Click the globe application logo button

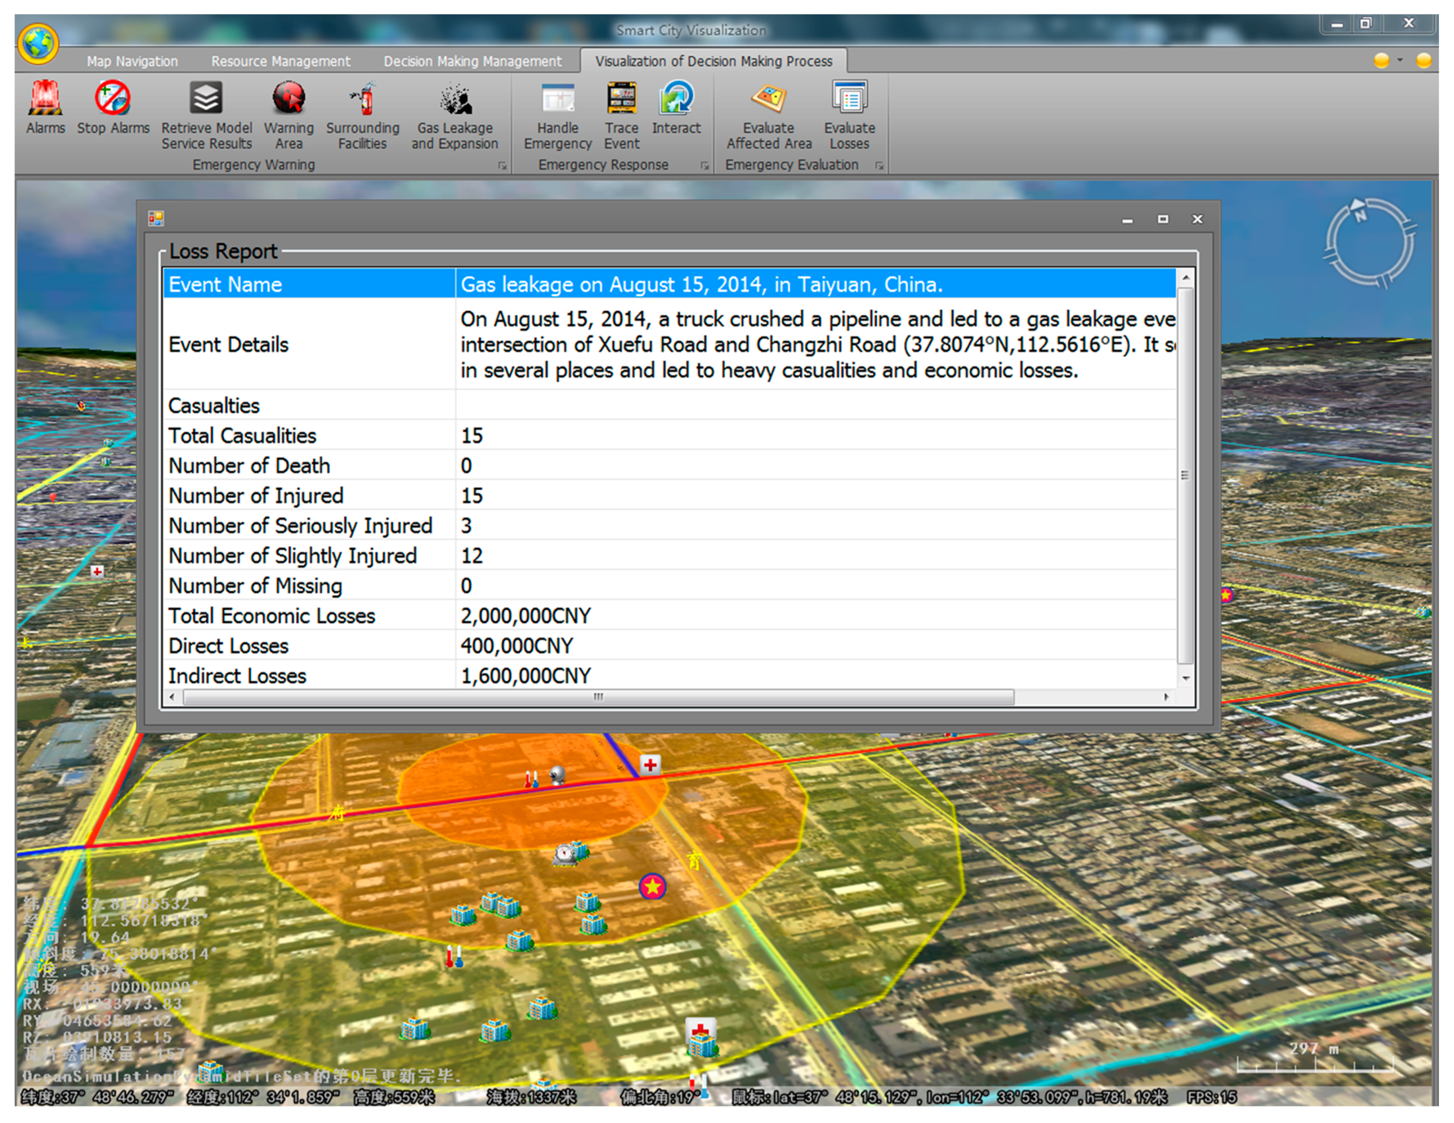pos(38,44)
